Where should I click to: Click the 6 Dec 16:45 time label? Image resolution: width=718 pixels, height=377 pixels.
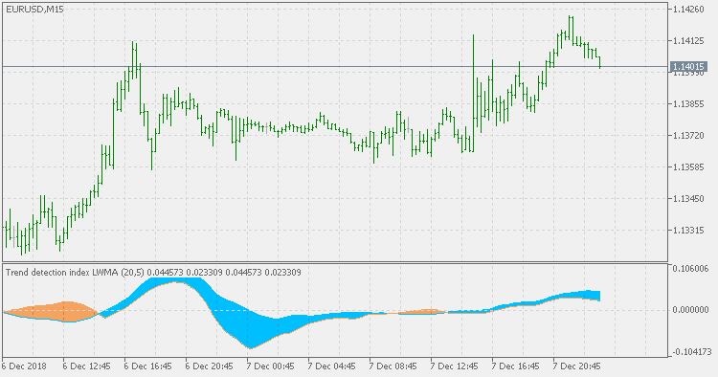(147, 366)
